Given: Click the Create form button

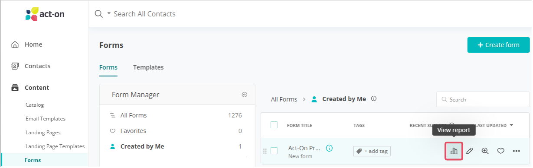Looking at the screenshot, I should coord(499,45).
